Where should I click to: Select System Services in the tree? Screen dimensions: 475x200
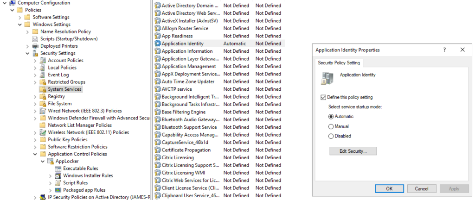64,89
